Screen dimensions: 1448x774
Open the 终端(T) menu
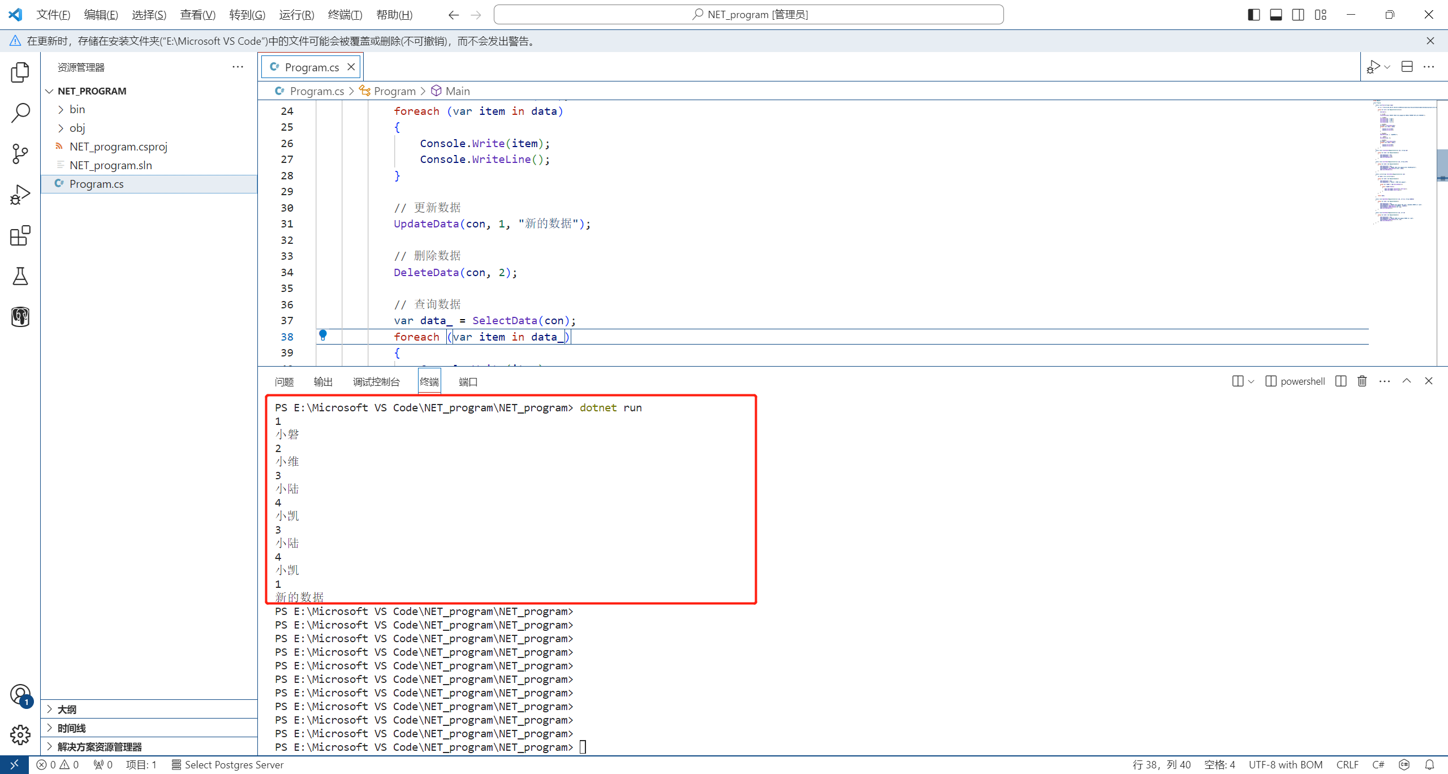(x=345, y=15)
